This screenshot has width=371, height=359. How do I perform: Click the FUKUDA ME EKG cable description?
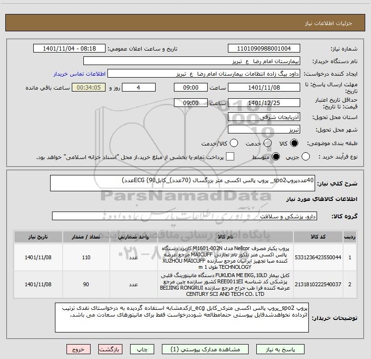[x=225, y=284]
